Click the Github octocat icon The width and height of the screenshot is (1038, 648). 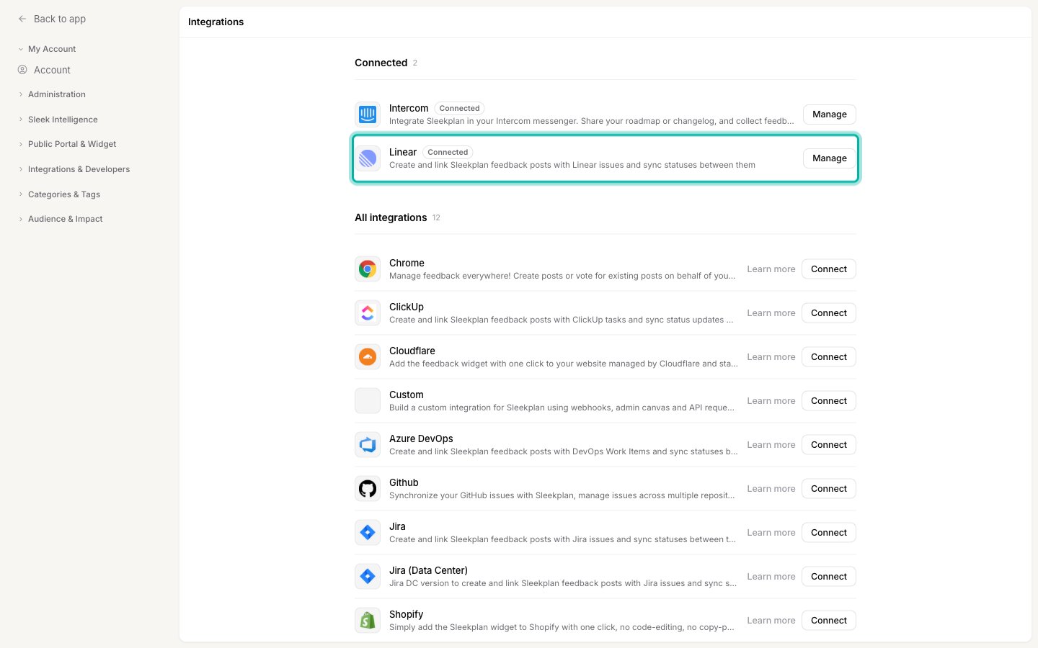368,489
